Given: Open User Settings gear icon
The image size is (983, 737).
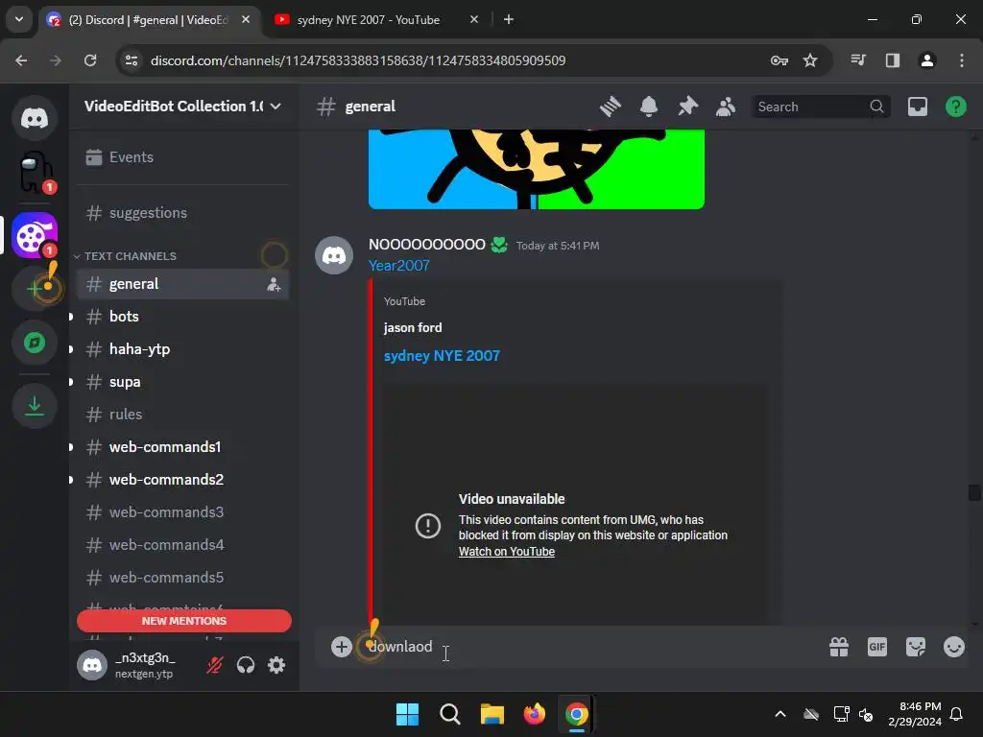Looking at the screenshot, I should 276,665.
